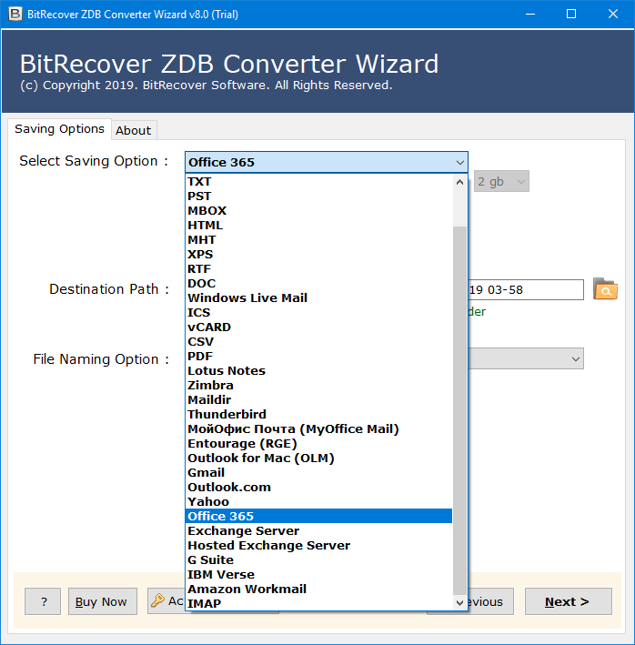The width and height of the screenshot is (635, 645).
Task: Click the Activate button with key
Action: click(166, 600)
